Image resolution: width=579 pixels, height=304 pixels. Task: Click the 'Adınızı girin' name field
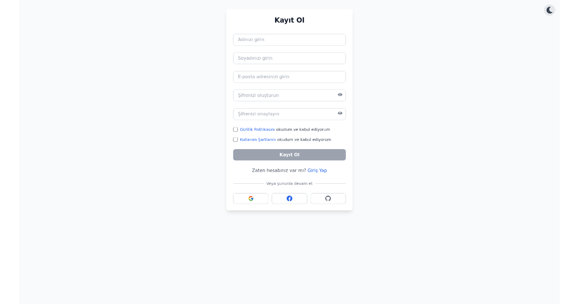pos(289,40)
